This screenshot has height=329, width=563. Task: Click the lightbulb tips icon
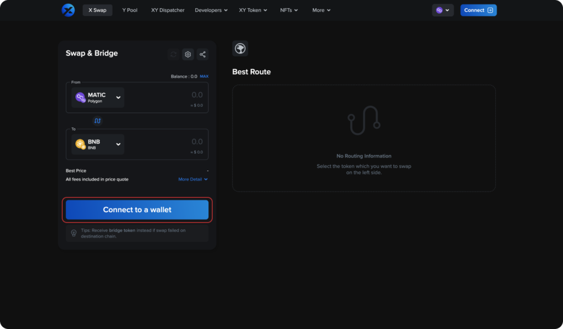point(74,233)
